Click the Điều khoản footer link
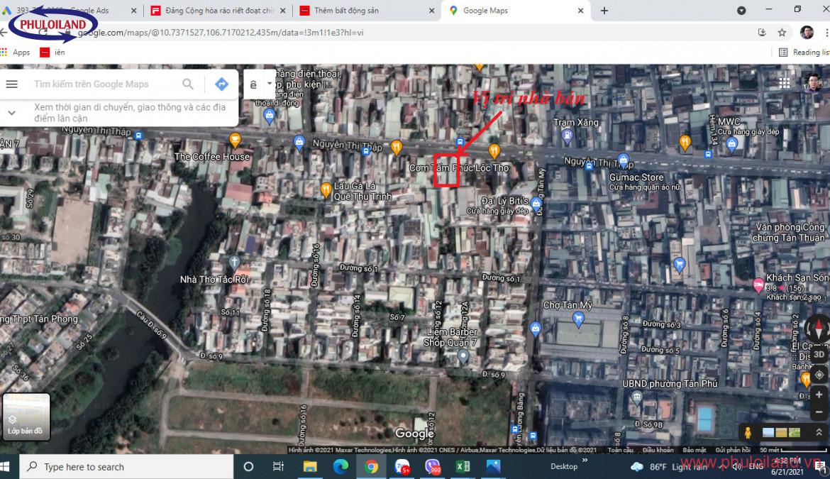This screenshot has height=479, width=830. coord(660,450)
